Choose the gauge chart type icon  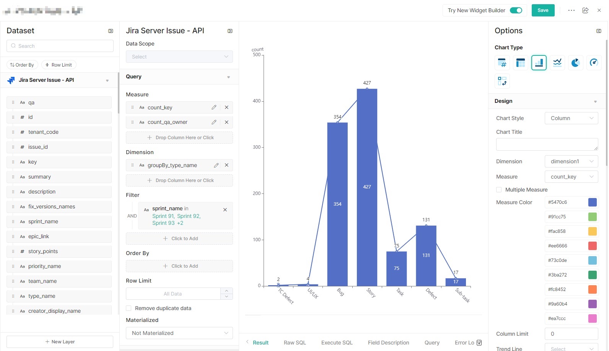[594, 63]
